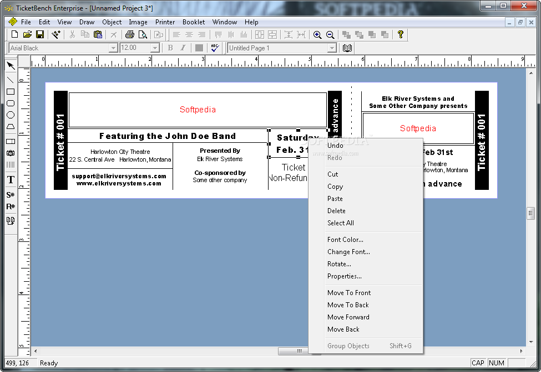Image resolution: width=541 pixels, height=372 pixels.
Task: Select the Ellipse drawing tool
Action: pyautogui.click(x=11, y=115)
